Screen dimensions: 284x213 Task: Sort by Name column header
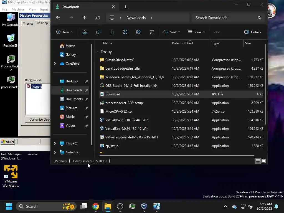pos(108,43)
